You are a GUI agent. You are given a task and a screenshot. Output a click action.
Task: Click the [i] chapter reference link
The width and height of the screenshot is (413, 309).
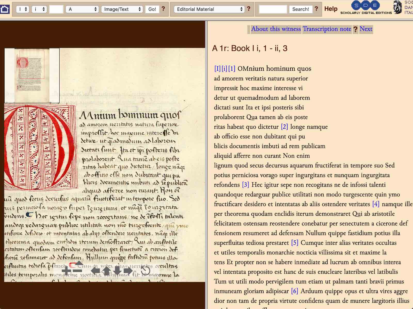(224, 69)
